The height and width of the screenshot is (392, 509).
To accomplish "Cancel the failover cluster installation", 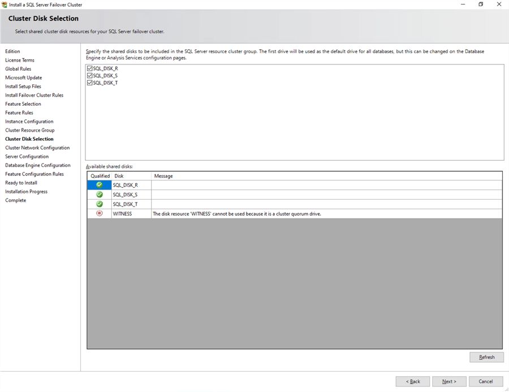I will (486, 381).
